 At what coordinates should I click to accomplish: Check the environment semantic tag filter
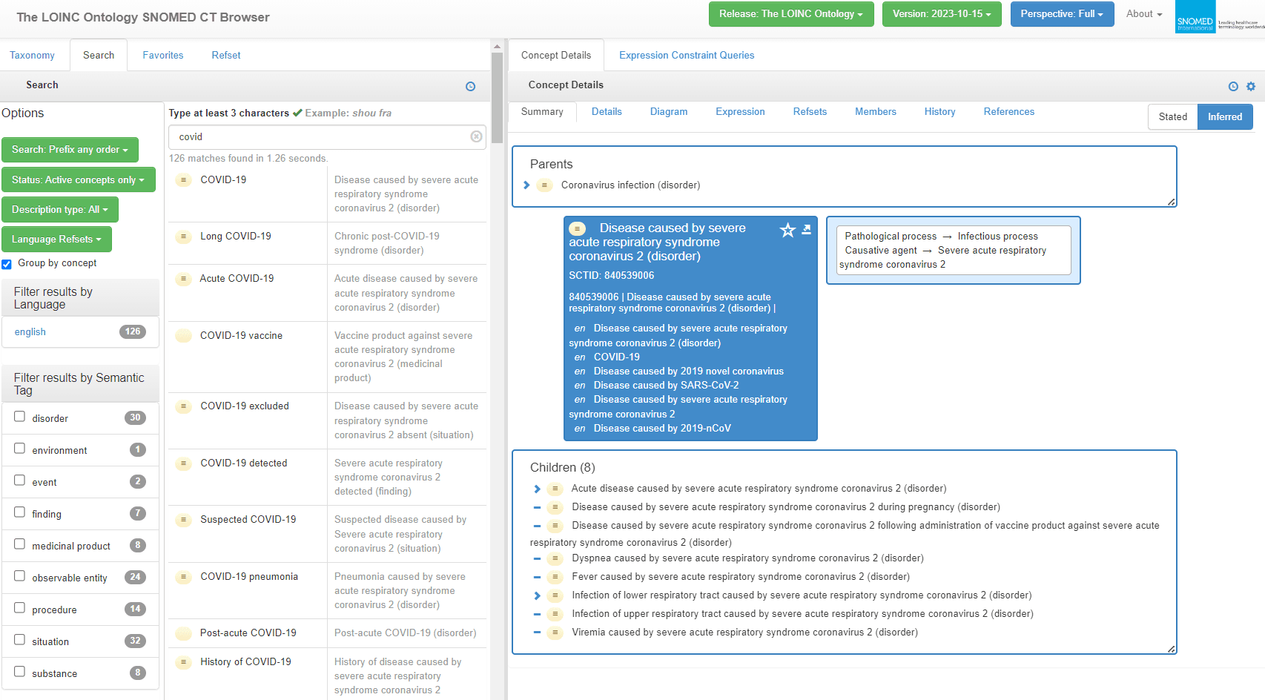pos(20,449)
